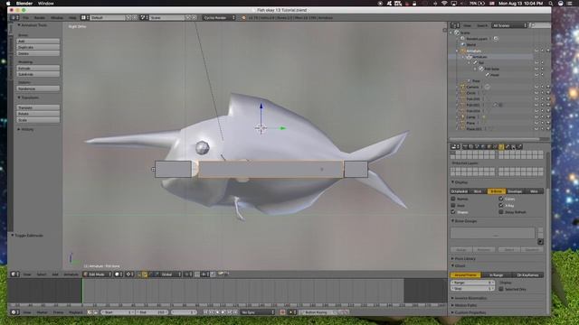Open Spotlight search in the macOS menu bar
579x325 pixels.
point(551,4)
